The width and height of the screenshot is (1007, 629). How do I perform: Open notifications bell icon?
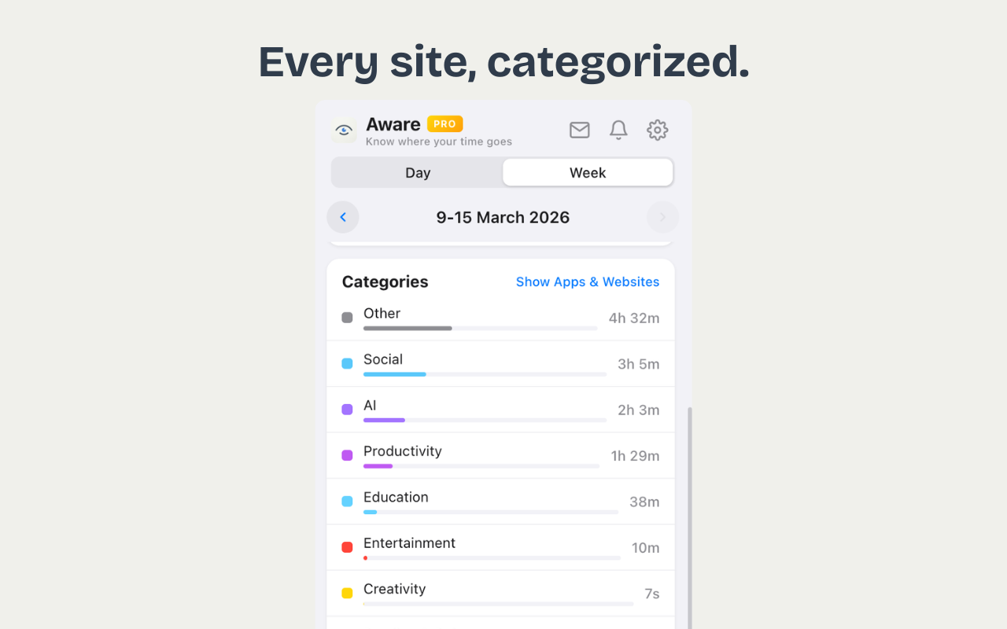(x=618, y=130)
